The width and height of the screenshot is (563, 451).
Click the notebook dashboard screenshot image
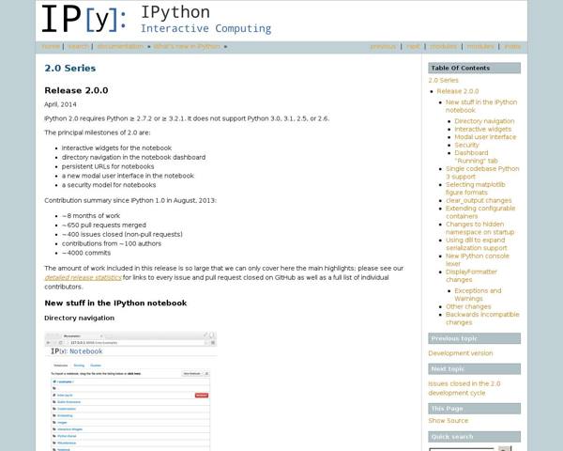point(131,390)
